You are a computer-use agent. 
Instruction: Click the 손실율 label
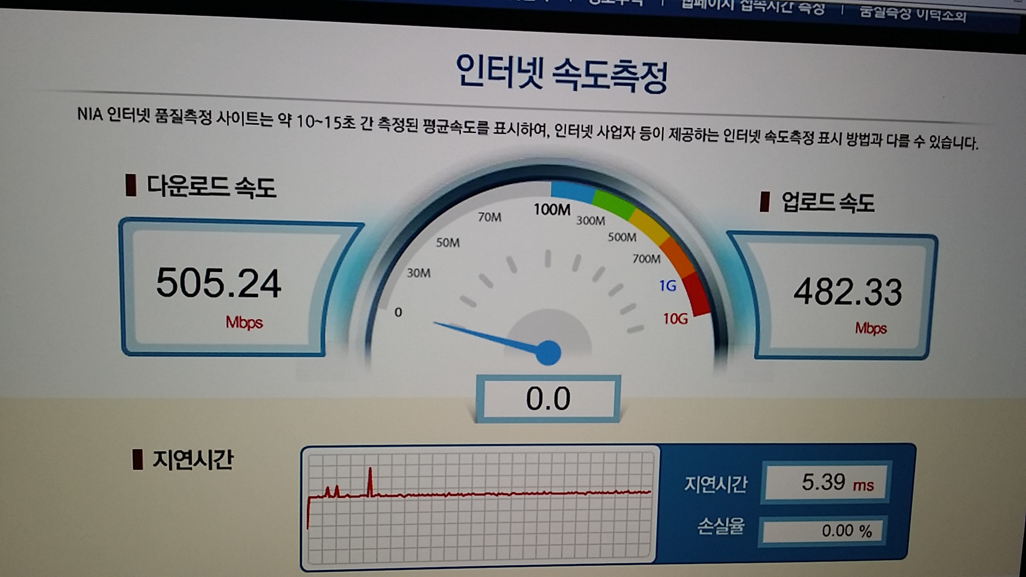point(720,526)
